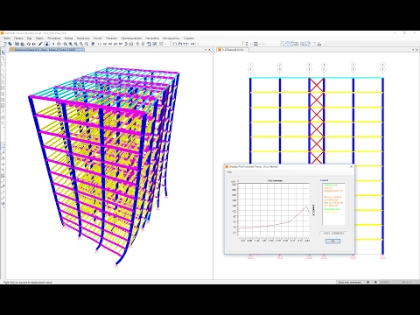420x315 pixels.
Task: Expand the left view tab list arrow
Action: 206,50
